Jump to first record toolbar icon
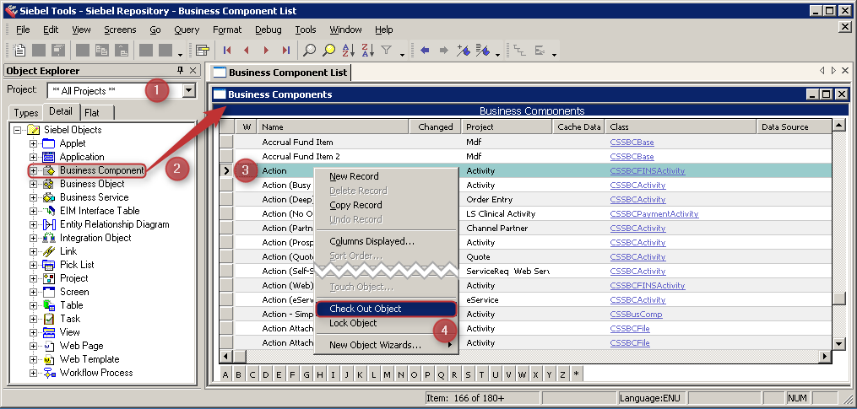Screen dimensions: 857x409 227,51
